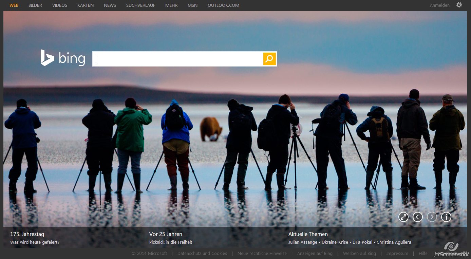
Task: Show the previous background image
Action: point(417,217)
